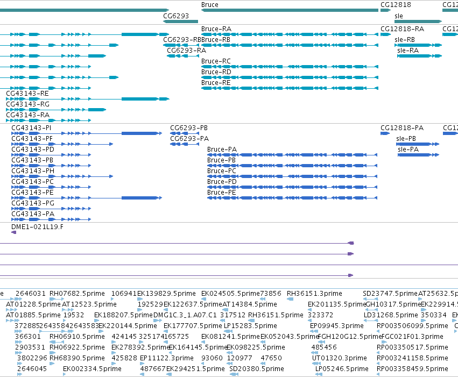This screenshot has width=458, height=377.
Task: Click the 'CG43143-PE' protein label
Action: coord(32,193)
